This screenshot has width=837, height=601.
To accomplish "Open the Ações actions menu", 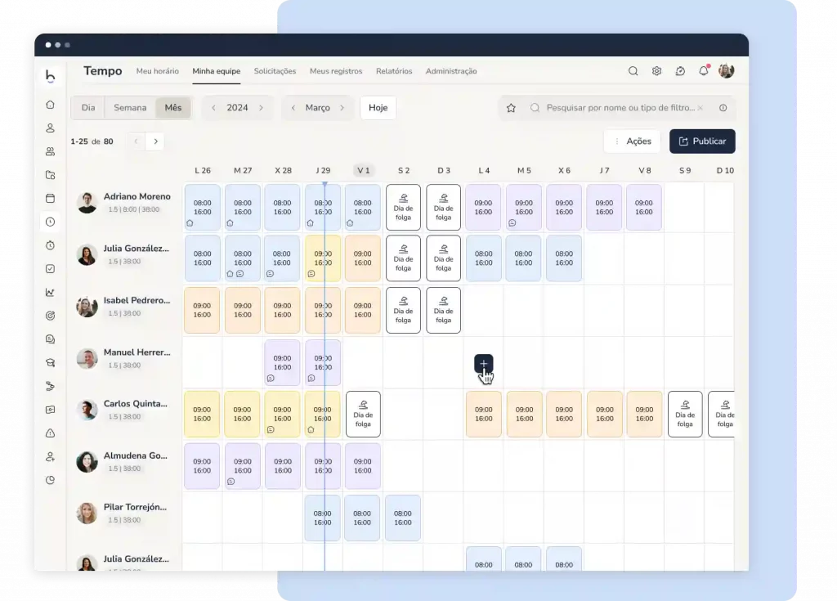I will [x=632, y=141].
